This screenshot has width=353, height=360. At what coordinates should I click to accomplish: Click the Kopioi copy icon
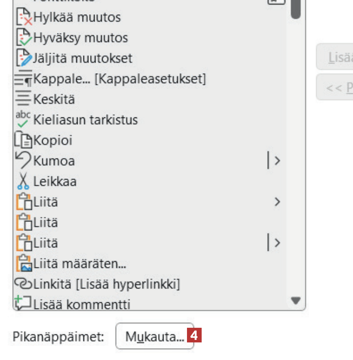click(23, 140)
